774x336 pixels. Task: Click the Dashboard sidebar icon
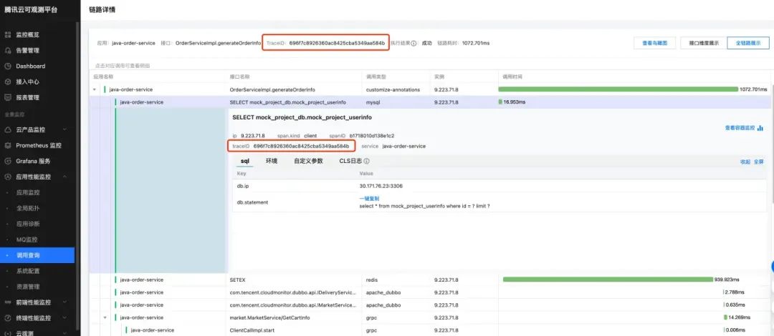7,66
